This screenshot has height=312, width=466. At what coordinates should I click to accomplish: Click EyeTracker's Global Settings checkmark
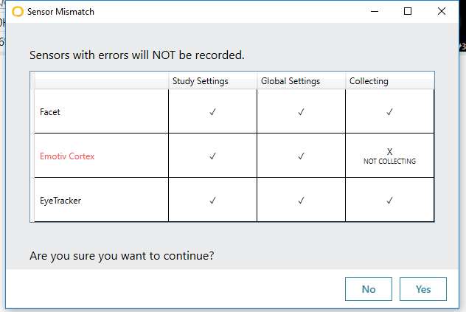301,201
